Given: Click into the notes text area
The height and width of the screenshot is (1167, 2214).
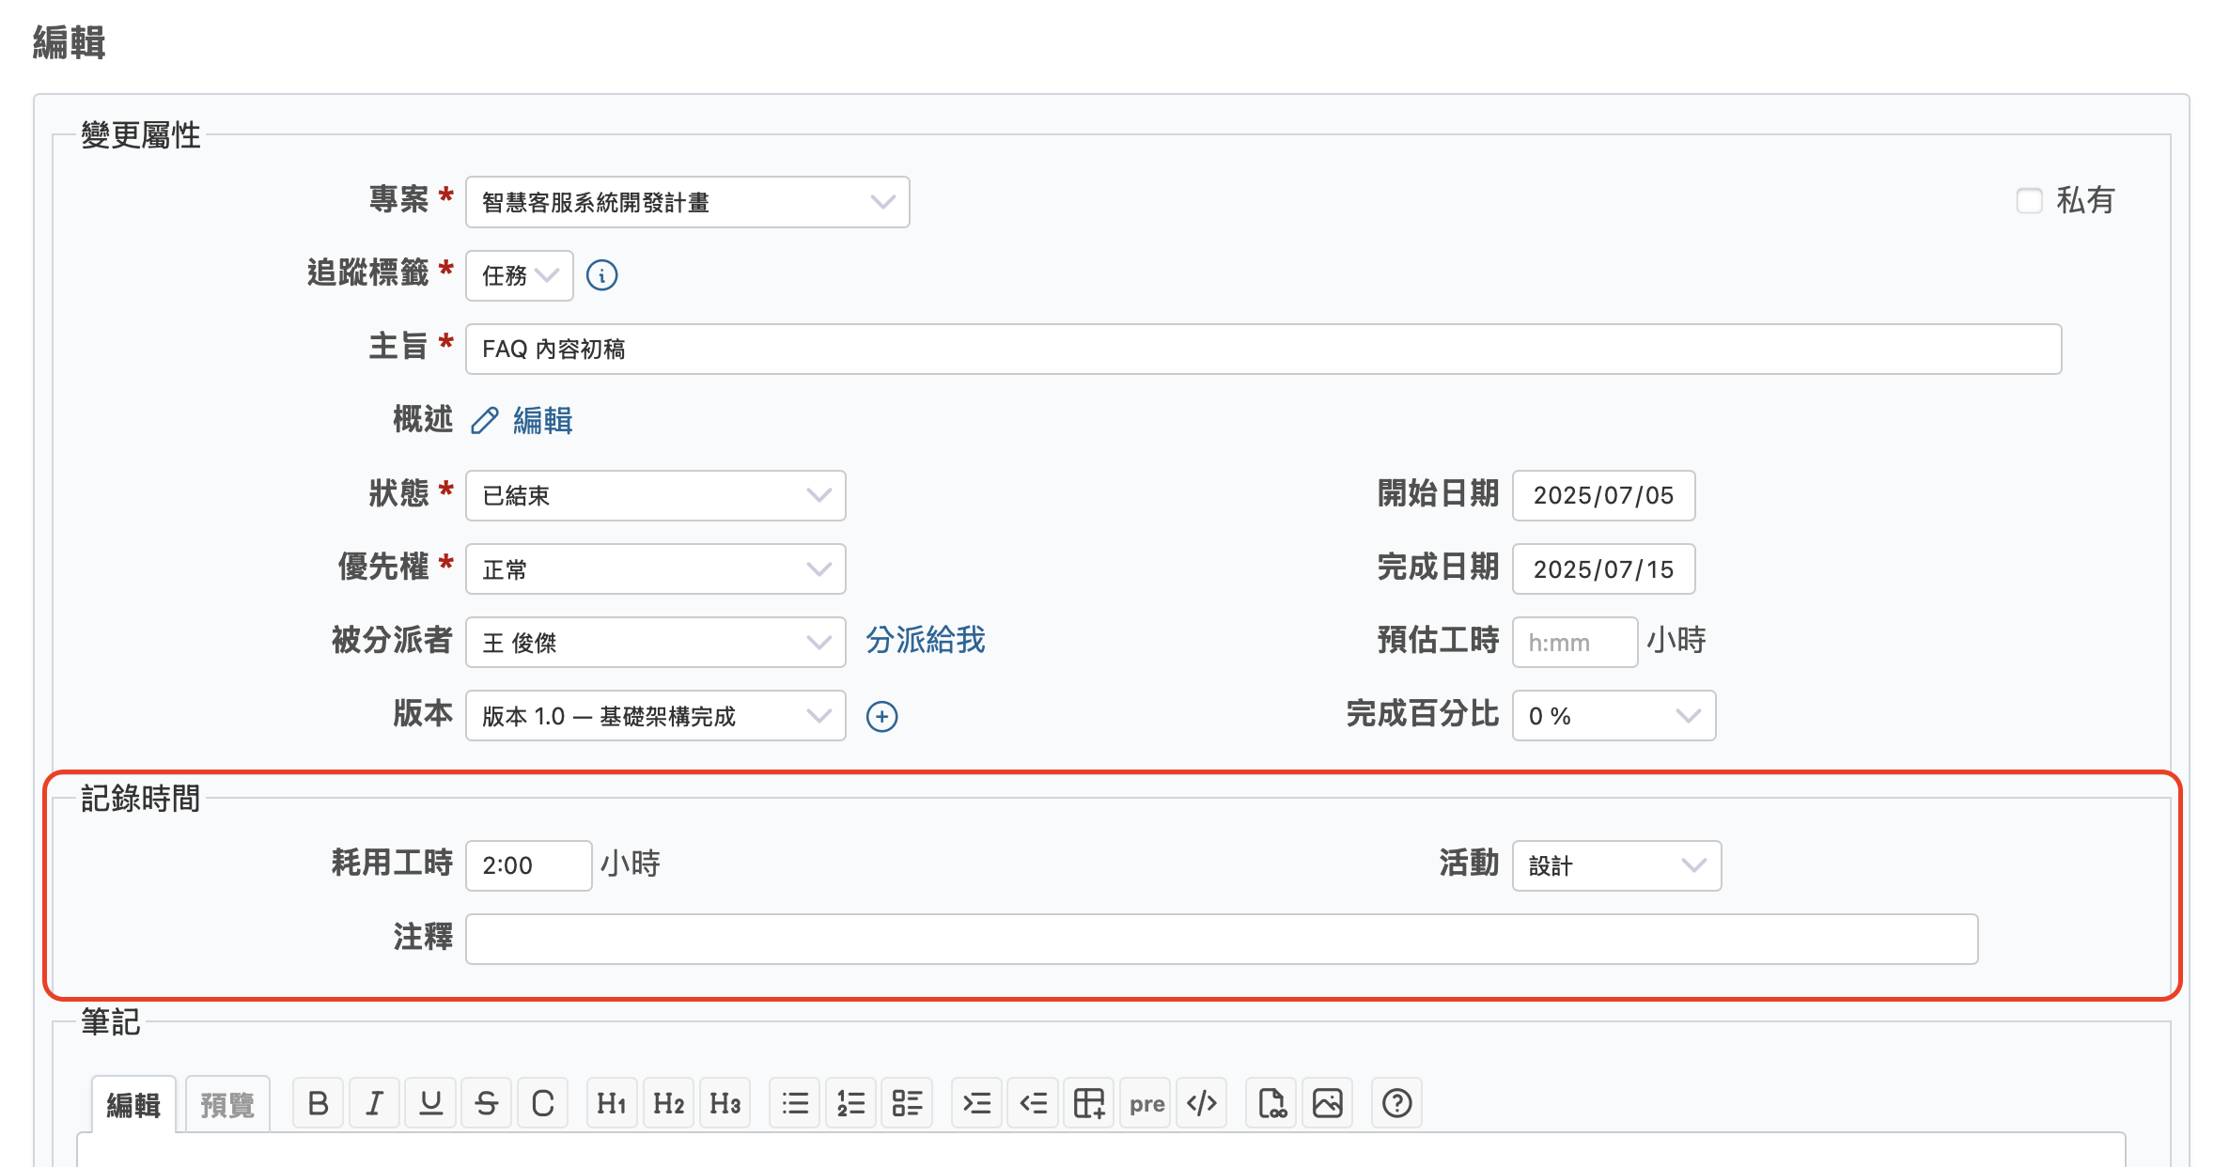Looking at the screenshot, I should (1100, 1150).
